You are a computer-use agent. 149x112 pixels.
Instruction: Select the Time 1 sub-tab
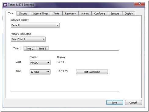pos(17,48)
